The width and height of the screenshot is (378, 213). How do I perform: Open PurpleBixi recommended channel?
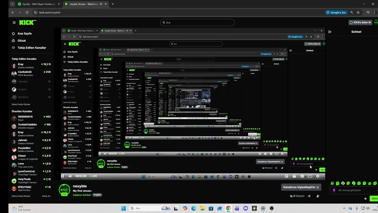pyautogui.click(x=31, y=149)
